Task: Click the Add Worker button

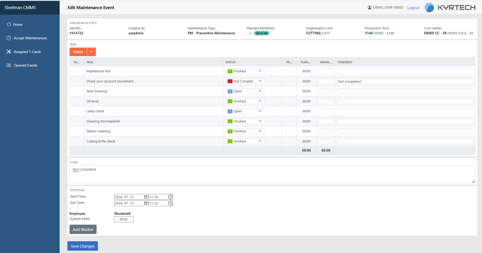Action: click(x=83, y=229)
